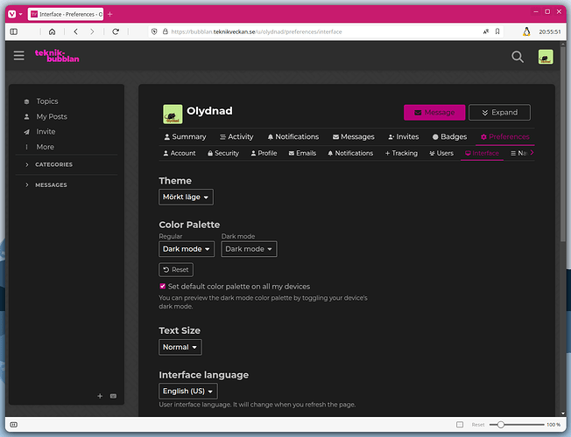Open Emails preferences sub-tab
This screenshot has height=437, width=571.
click(302, 153)
